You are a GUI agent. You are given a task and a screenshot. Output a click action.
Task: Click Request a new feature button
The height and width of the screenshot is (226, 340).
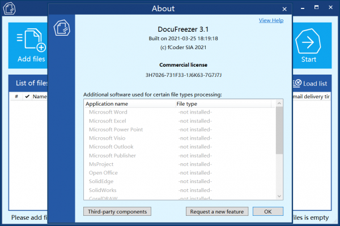coord(217,211)
